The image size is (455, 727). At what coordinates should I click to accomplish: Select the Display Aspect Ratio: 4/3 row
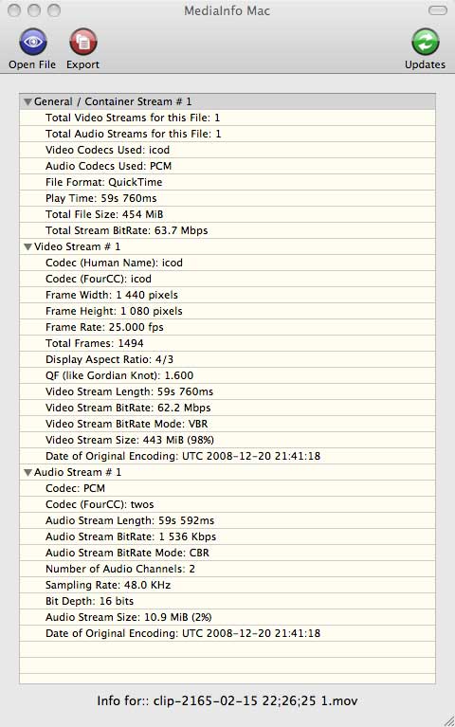pyautogui.click(x=227, y=359)
